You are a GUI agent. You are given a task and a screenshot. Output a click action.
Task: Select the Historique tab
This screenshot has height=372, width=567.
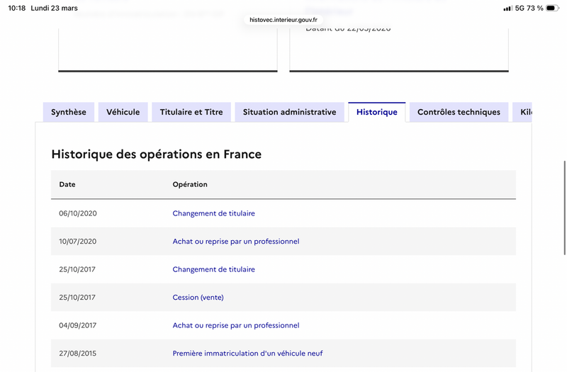click(x=377, y=112)
